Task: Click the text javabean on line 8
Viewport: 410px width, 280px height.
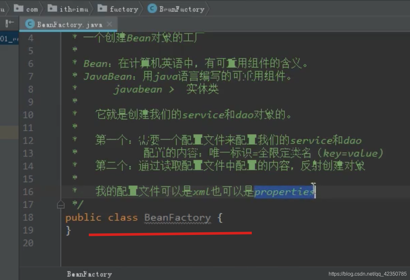Action: (x=138, y=89)
